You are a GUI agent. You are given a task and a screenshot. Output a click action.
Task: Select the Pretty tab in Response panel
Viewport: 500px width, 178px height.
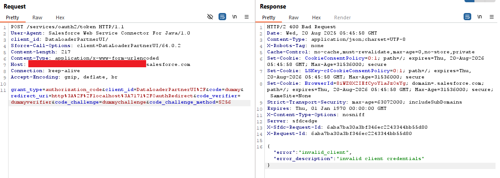coord(268,17)
